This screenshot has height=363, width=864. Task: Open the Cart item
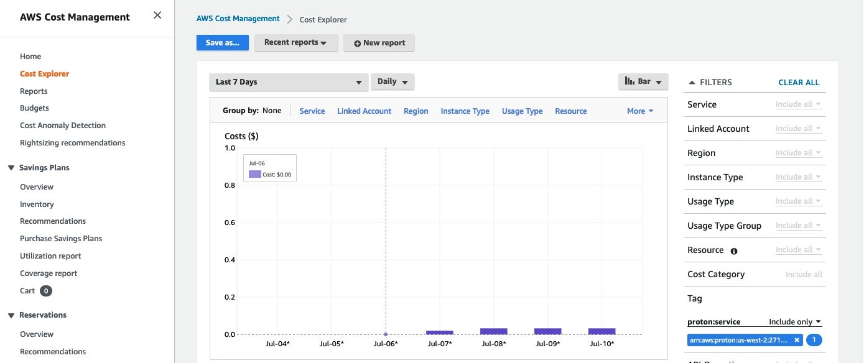27,291
